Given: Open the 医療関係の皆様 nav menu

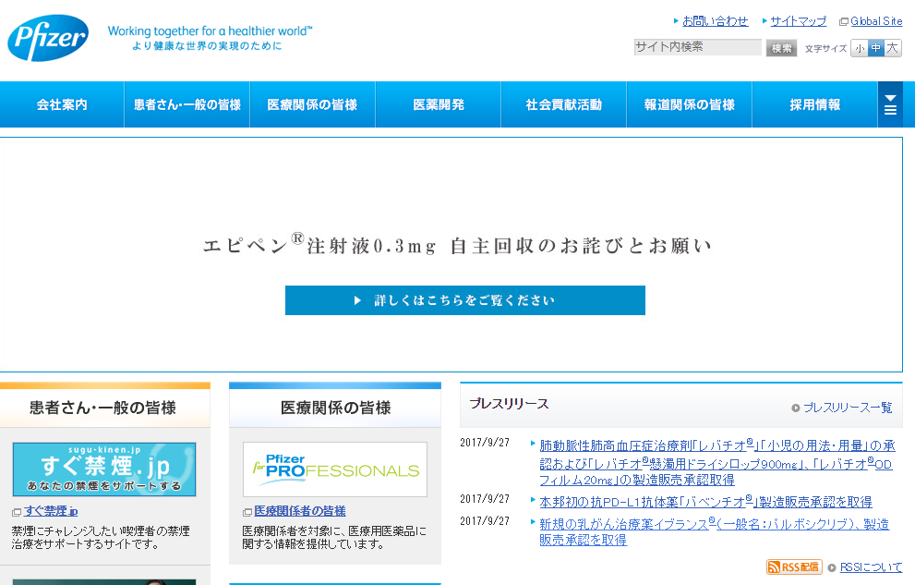Looking at the screenshot, I should click(x=312, y=104).
